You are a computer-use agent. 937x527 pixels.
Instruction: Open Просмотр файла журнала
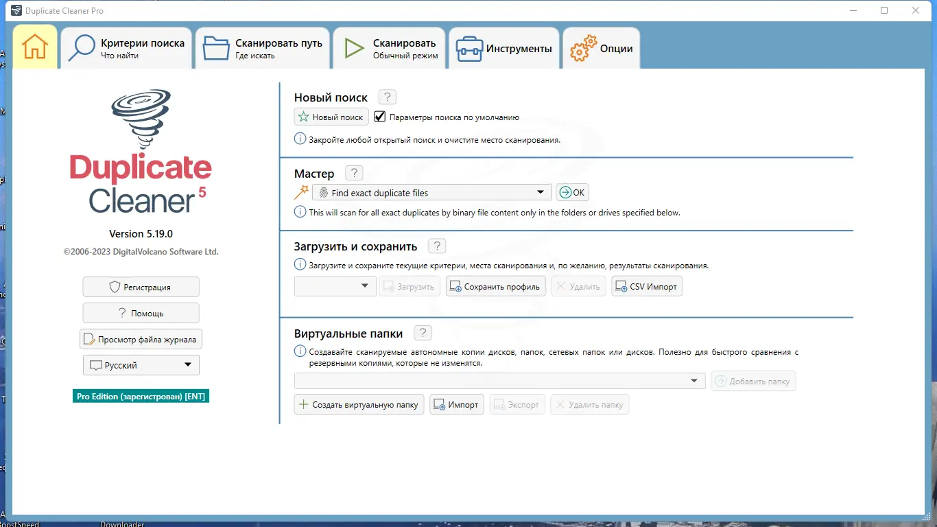point(141,338)
